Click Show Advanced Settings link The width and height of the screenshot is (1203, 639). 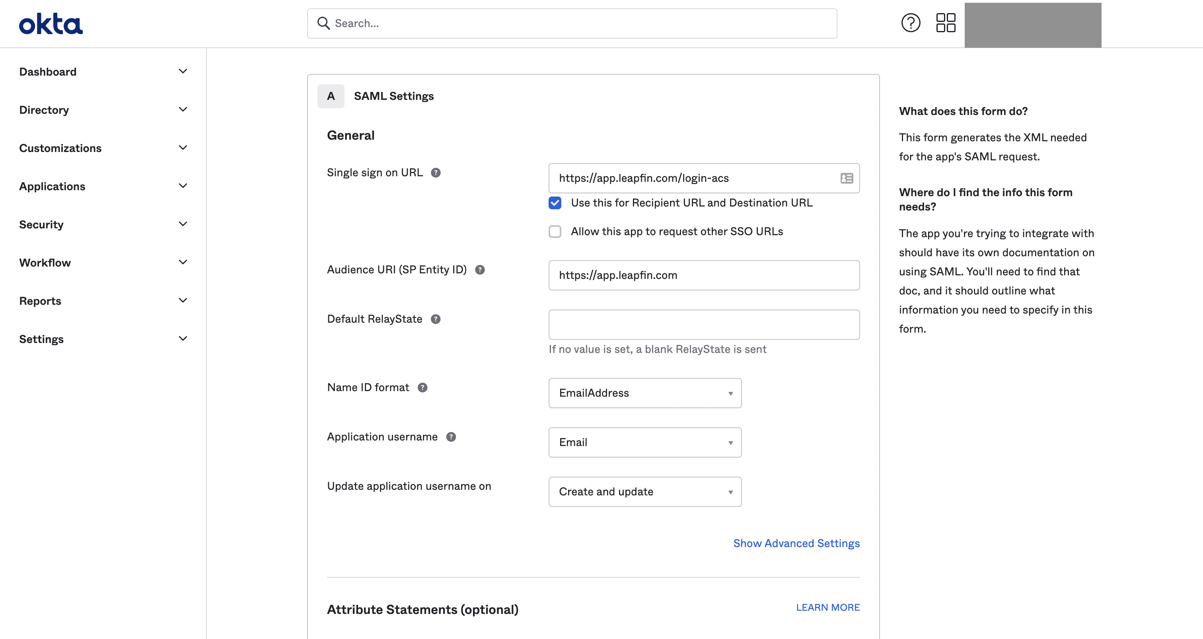pyautogui.click(x=796, y=543)
